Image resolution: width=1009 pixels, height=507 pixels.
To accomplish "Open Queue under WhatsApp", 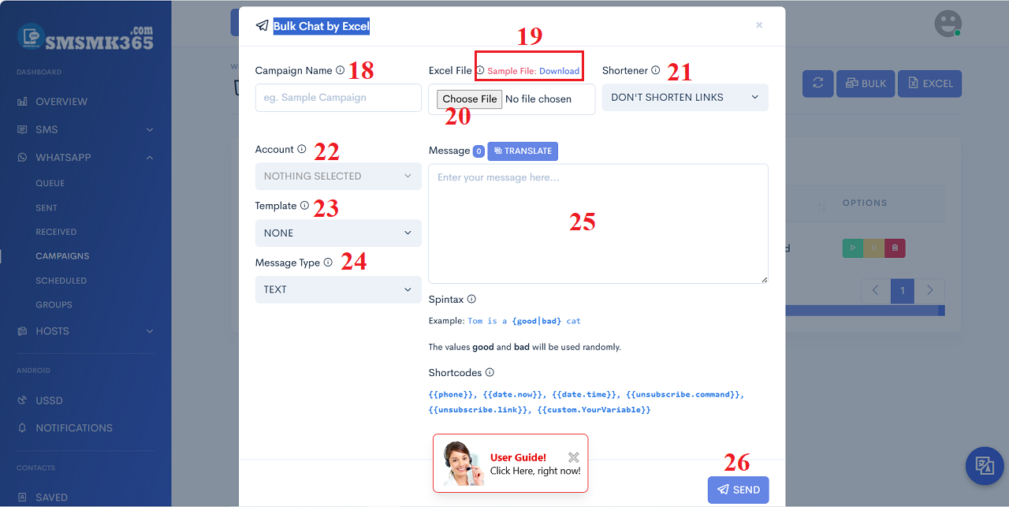I will click(50, 183).
